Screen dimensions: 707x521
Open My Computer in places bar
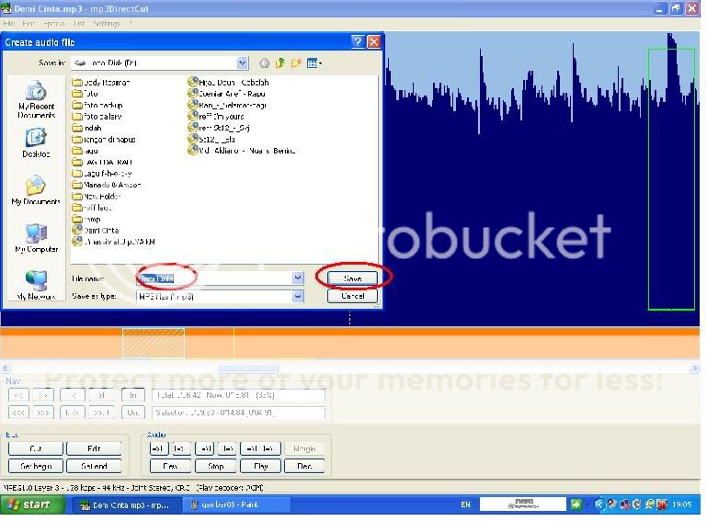tap(36, 238)
